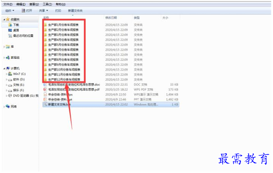This screenshot has height=173, width=273.
Task: Select the 库 libraries icon
Action: point(8,47)
